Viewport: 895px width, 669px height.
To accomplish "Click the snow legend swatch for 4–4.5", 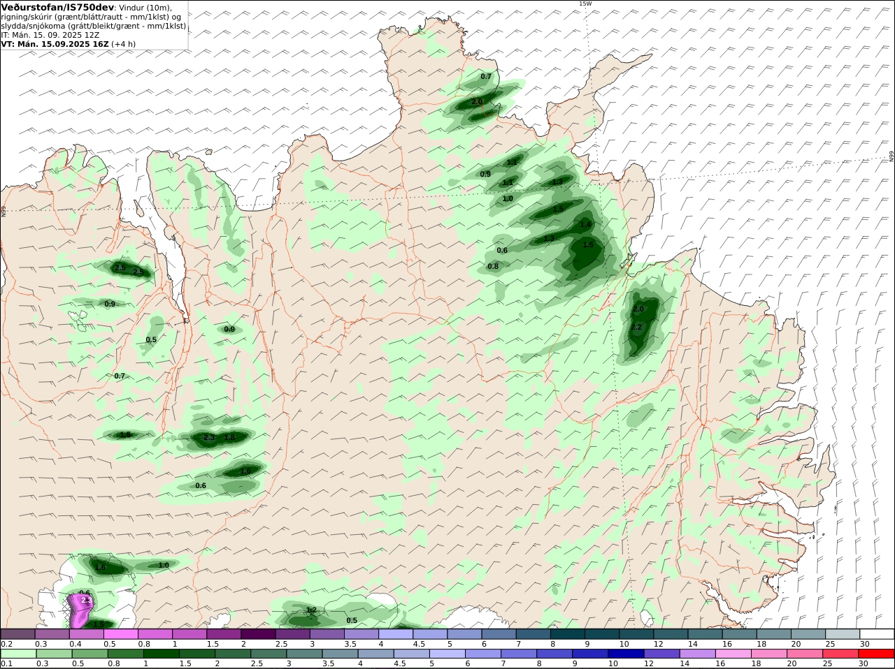I will point(395,633).
